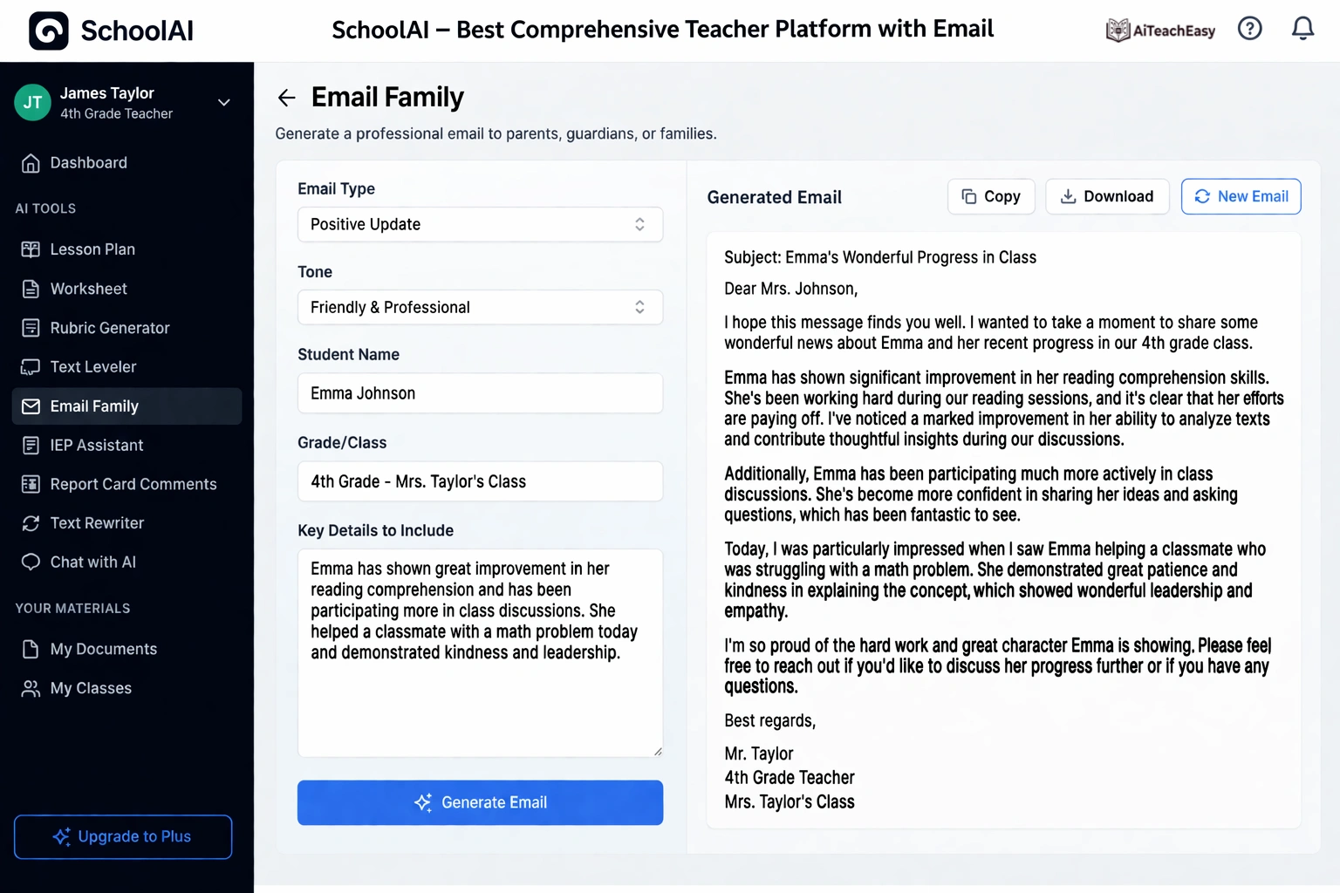This screenshot has width=1340, height=893.
Task: Collapse the James Taylor profile chevron
Action: click(223, 102)
